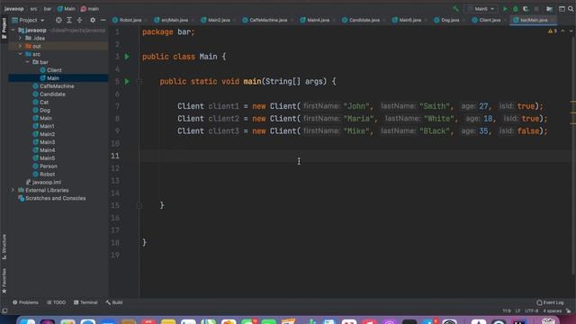Click Expand All in the Project panel
The height and width of the screenshot is (324, 576).
click(x=69, y=20)
